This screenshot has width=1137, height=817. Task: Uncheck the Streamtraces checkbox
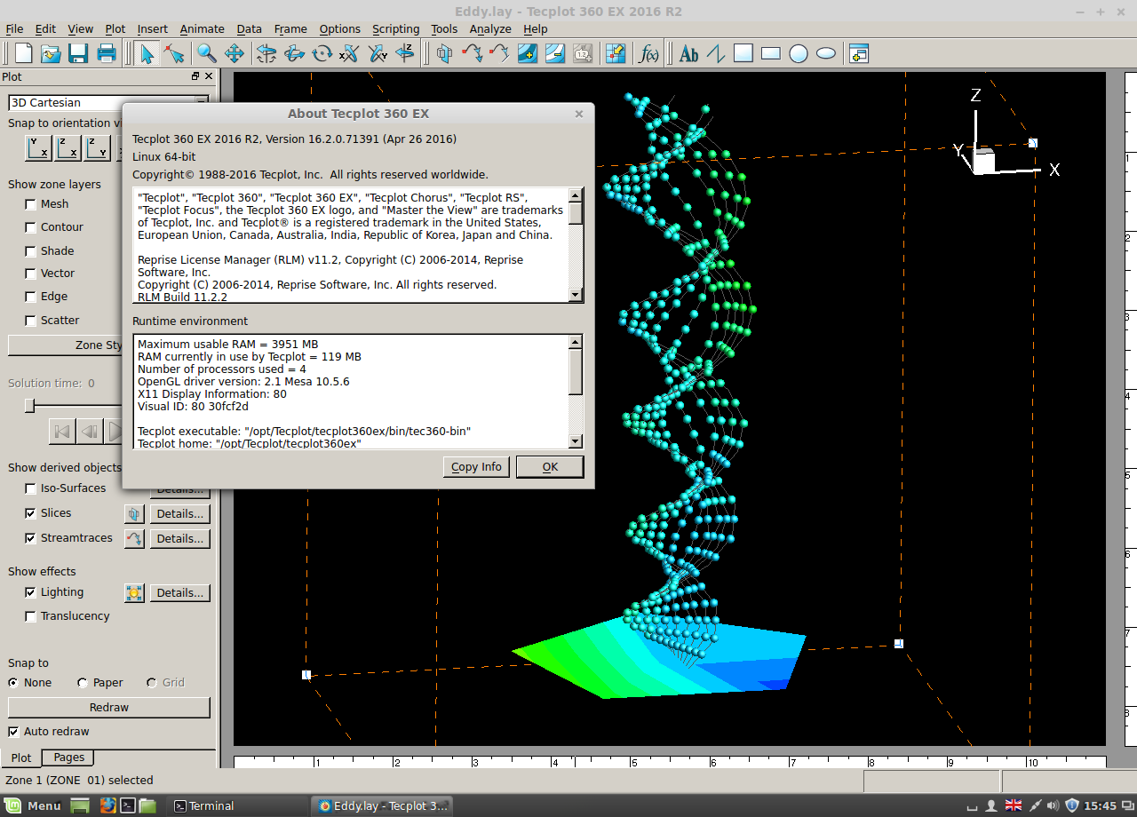click(x=31, y=538)
